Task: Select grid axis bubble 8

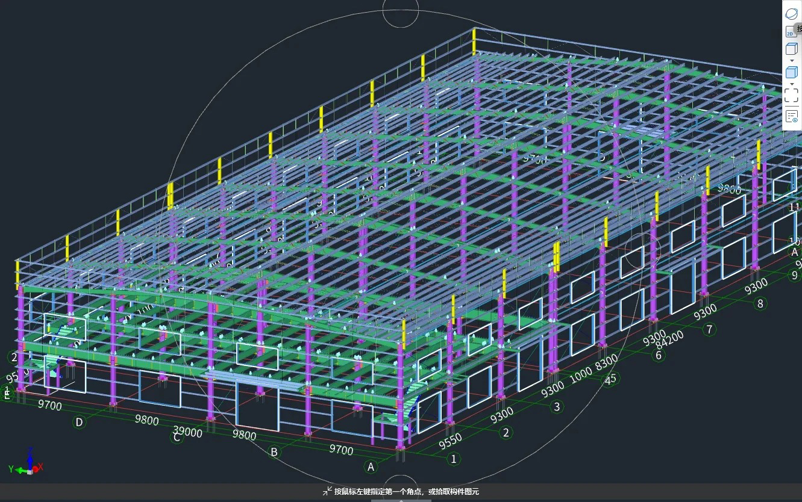Action: (760, 303)
